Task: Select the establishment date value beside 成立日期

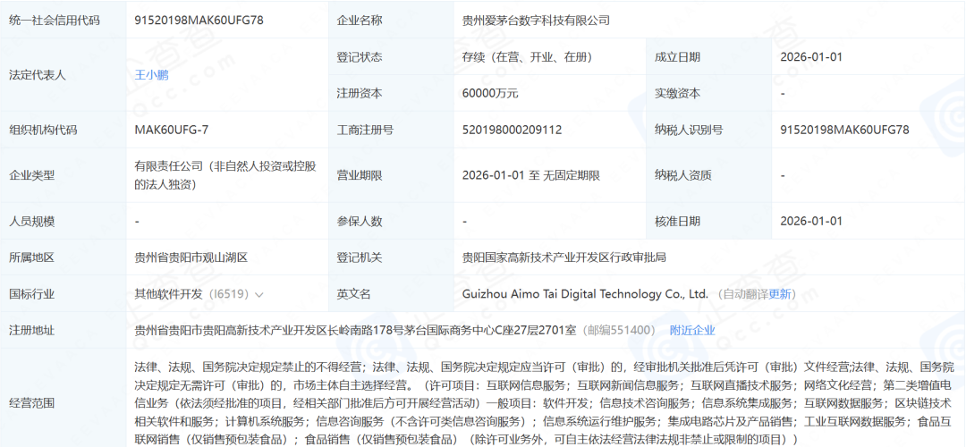Action: coord(810,57)
